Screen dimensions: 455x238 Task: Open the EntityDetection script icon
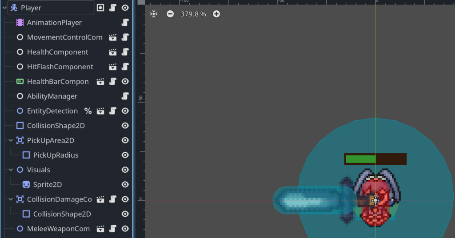pos(113,111)
